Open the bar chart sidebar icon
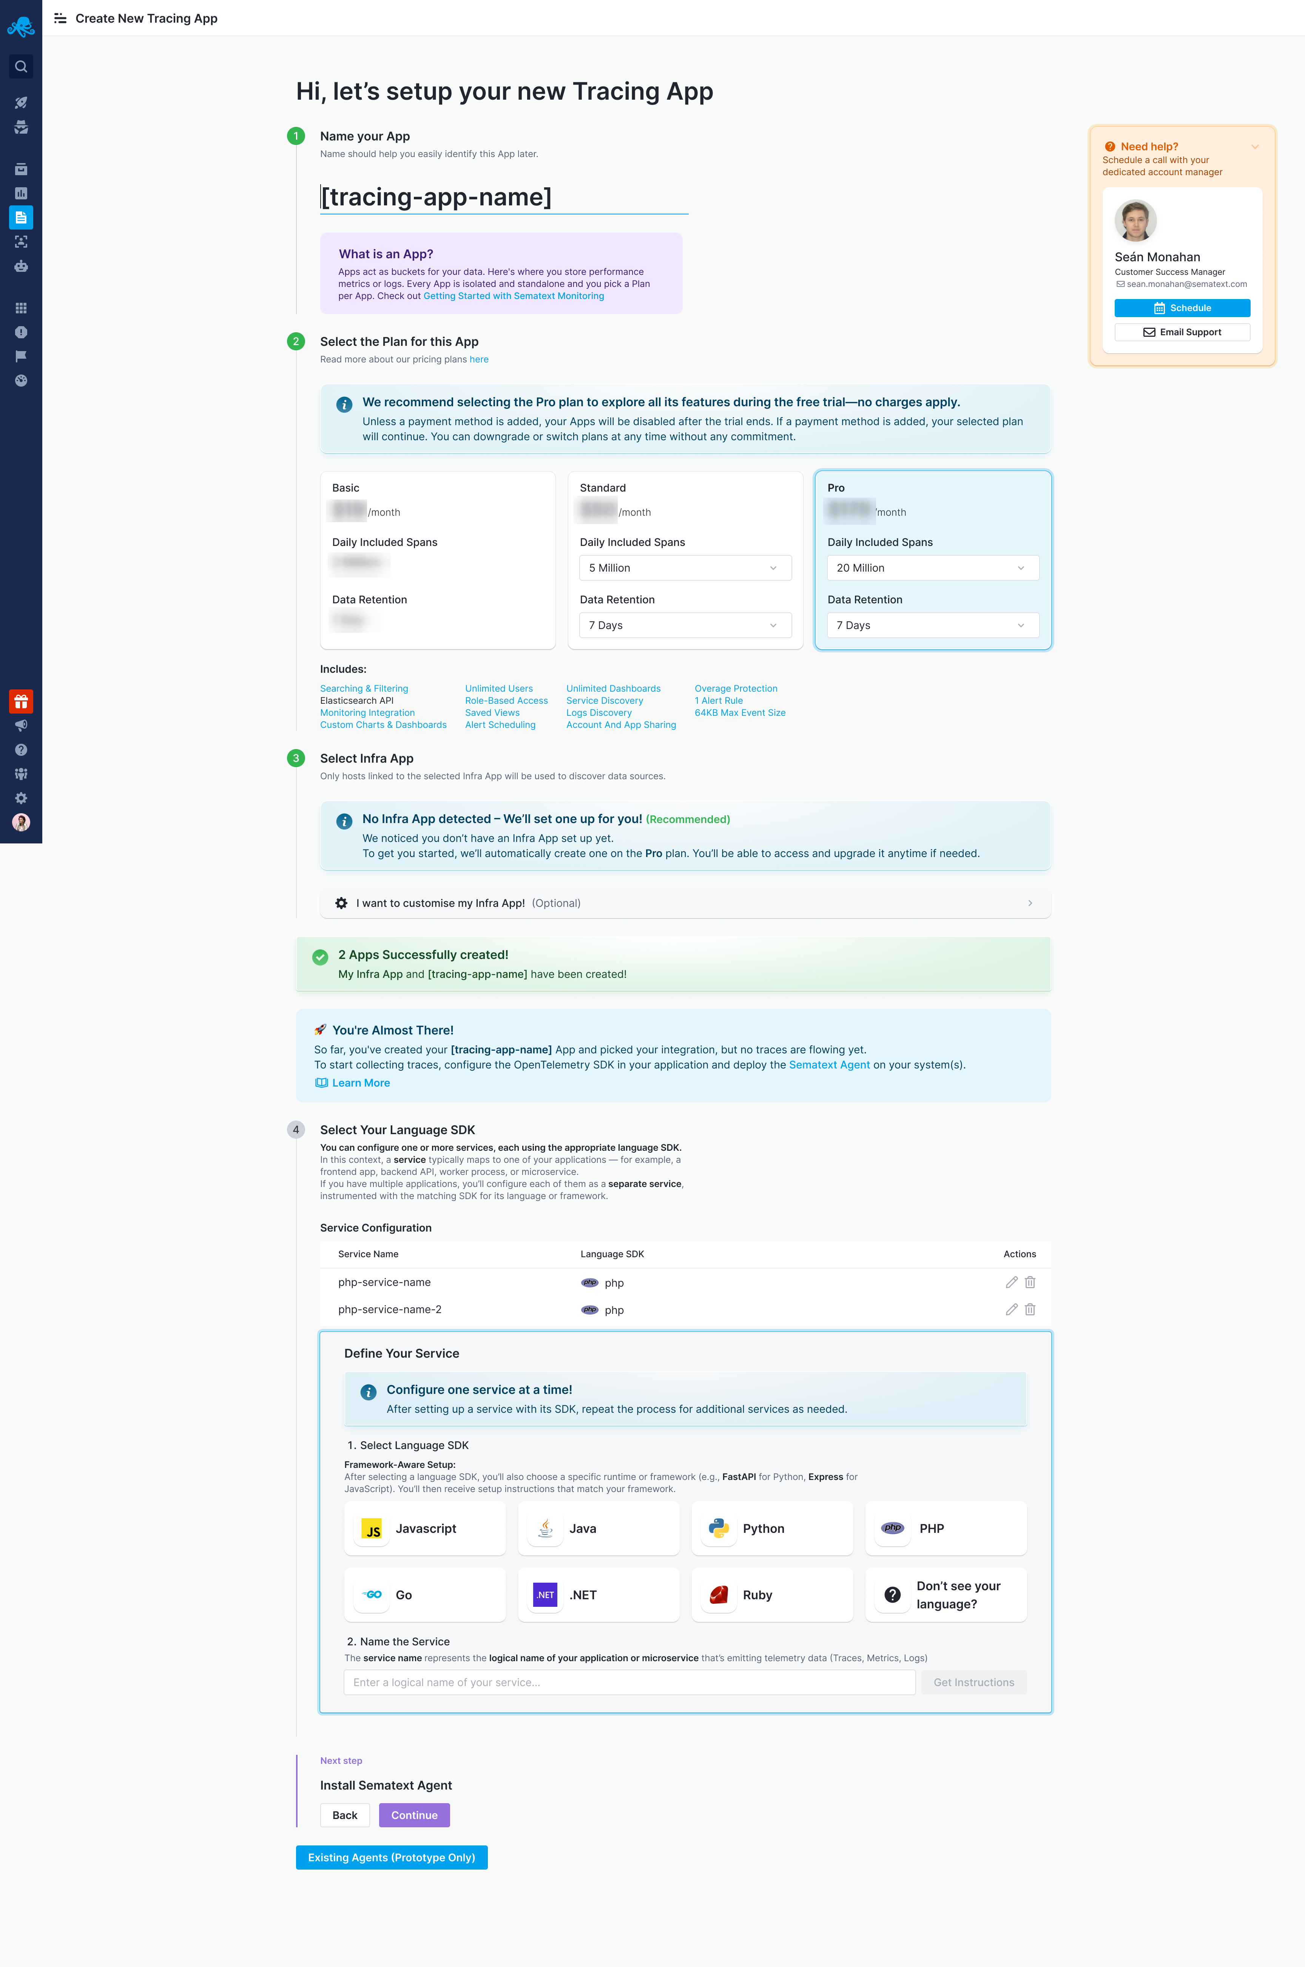This screenshot has height=1967, width=1305. click(21, 193)
